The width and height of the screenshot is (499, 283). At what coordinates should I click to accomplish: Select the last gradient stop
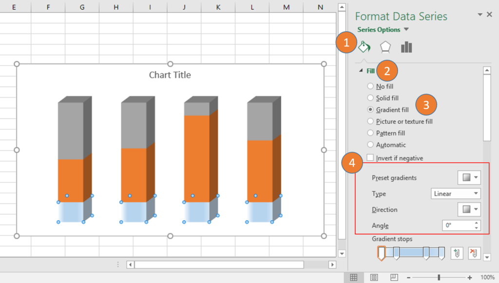[441, 253]
